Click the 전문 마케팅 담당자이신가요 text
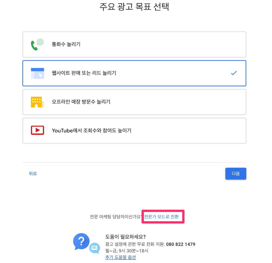This screenshot has width=272, height=263. [x=116, y=217]
